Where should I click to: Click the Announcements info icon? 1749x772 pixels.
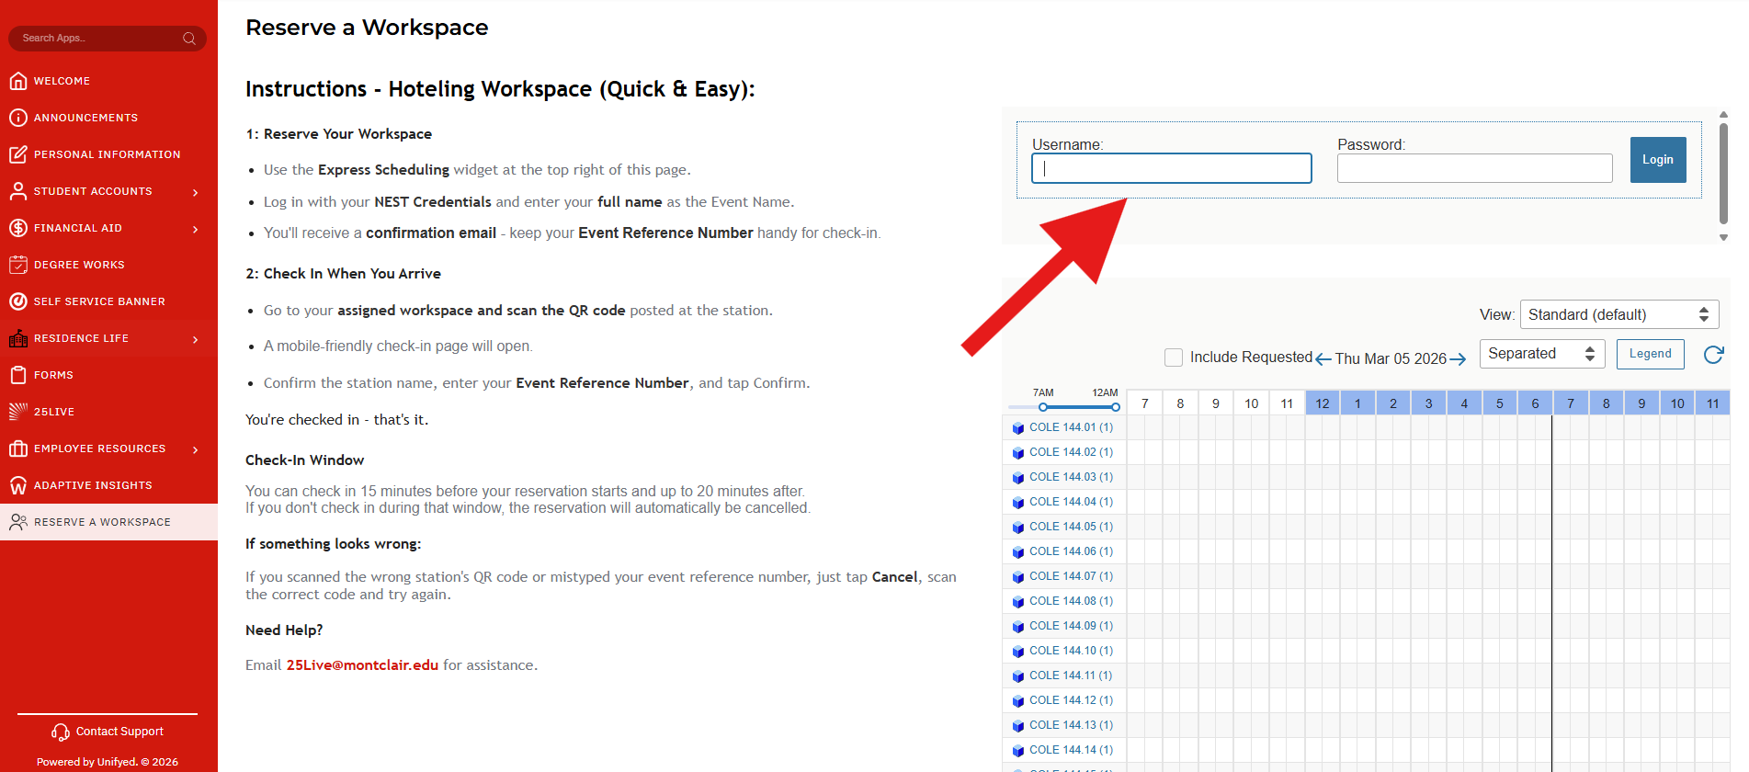17,118
